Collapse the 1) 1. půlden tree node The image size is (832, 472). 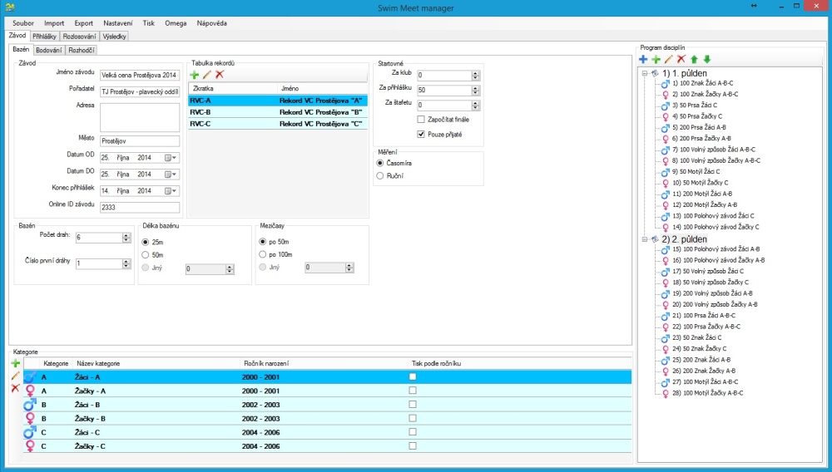pos(645,74)
